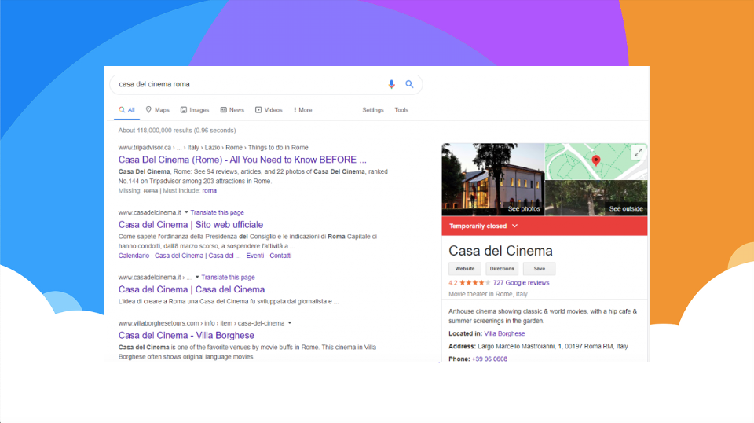Open 'Casa del Cinema - Villa Borghese' result
754x423 pixels.
click(186, 336)
